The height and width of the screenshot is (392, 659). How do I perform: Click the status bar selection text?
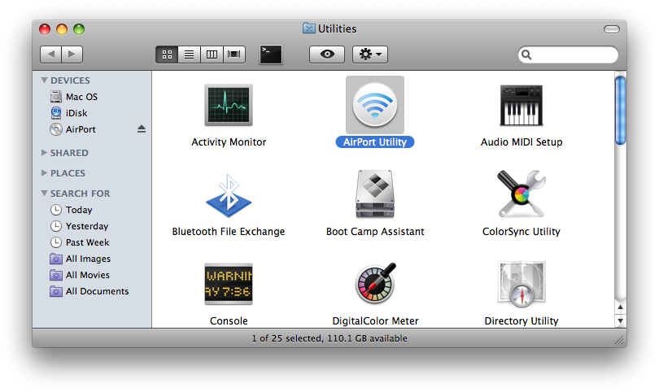329,338
